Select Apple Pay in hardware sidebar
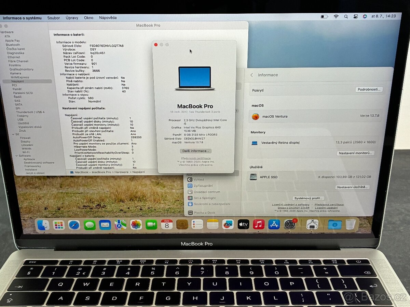 pos(13,41)
